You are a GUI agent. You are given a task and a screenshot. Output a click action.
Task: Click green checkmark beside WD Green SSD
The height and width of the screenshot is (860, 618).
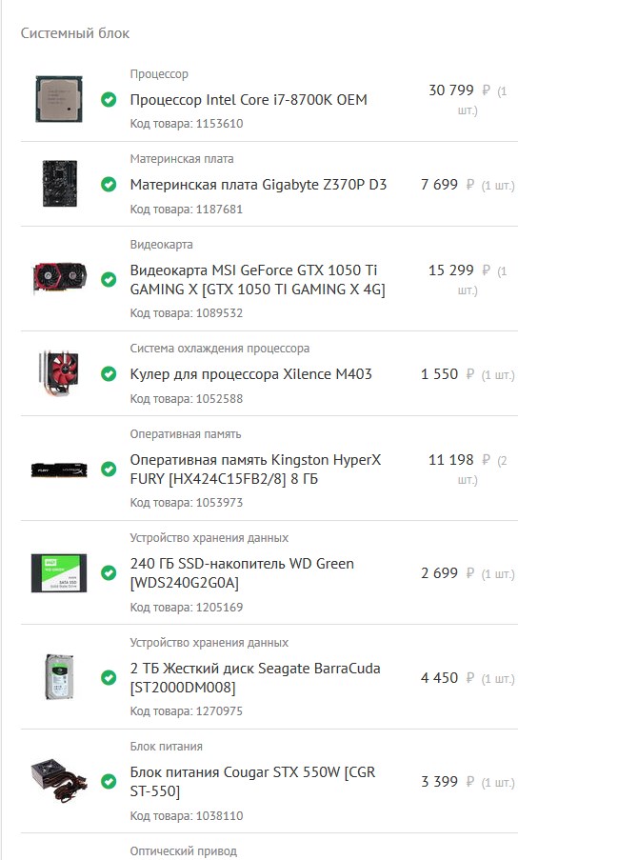click(109, 572)
